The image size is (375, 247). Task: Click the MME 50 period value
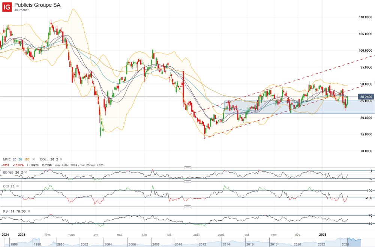(21, 159)
